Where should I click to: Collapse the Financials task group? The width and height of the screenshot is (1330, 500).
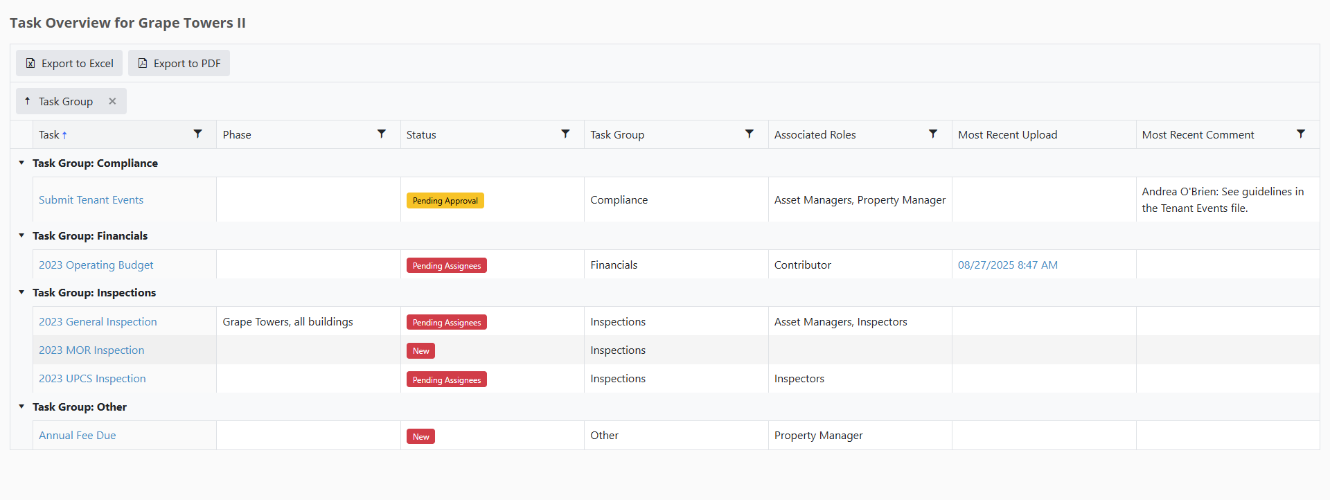tap(21, 235)
